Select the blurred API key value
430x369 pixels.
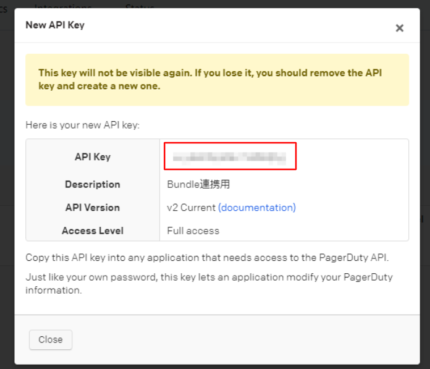[x=230, y=156]
